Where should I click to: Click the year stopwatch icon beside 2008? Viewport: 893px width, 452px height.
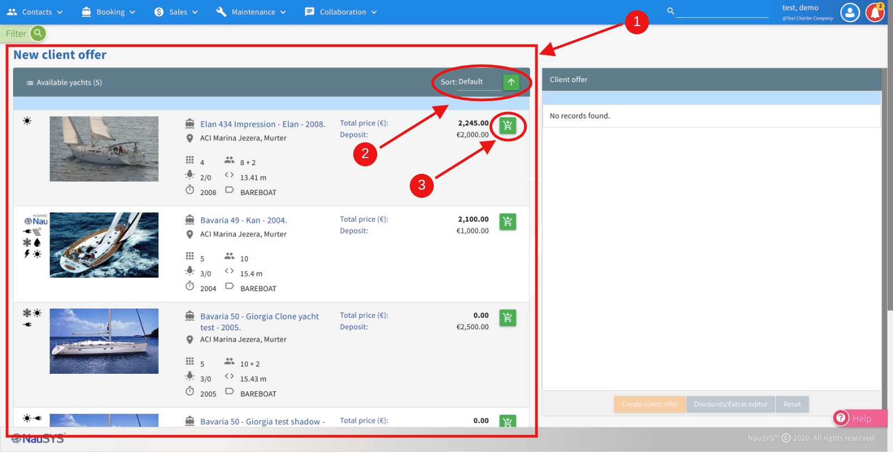[x=190, y=190]
